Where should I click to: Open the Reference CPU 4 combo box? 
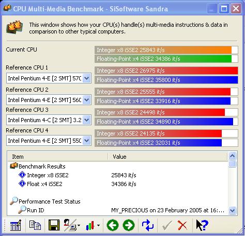pos(49,141)
